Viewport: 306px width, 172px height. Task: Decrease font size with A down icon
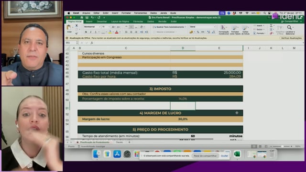click(x=118, y=27)
